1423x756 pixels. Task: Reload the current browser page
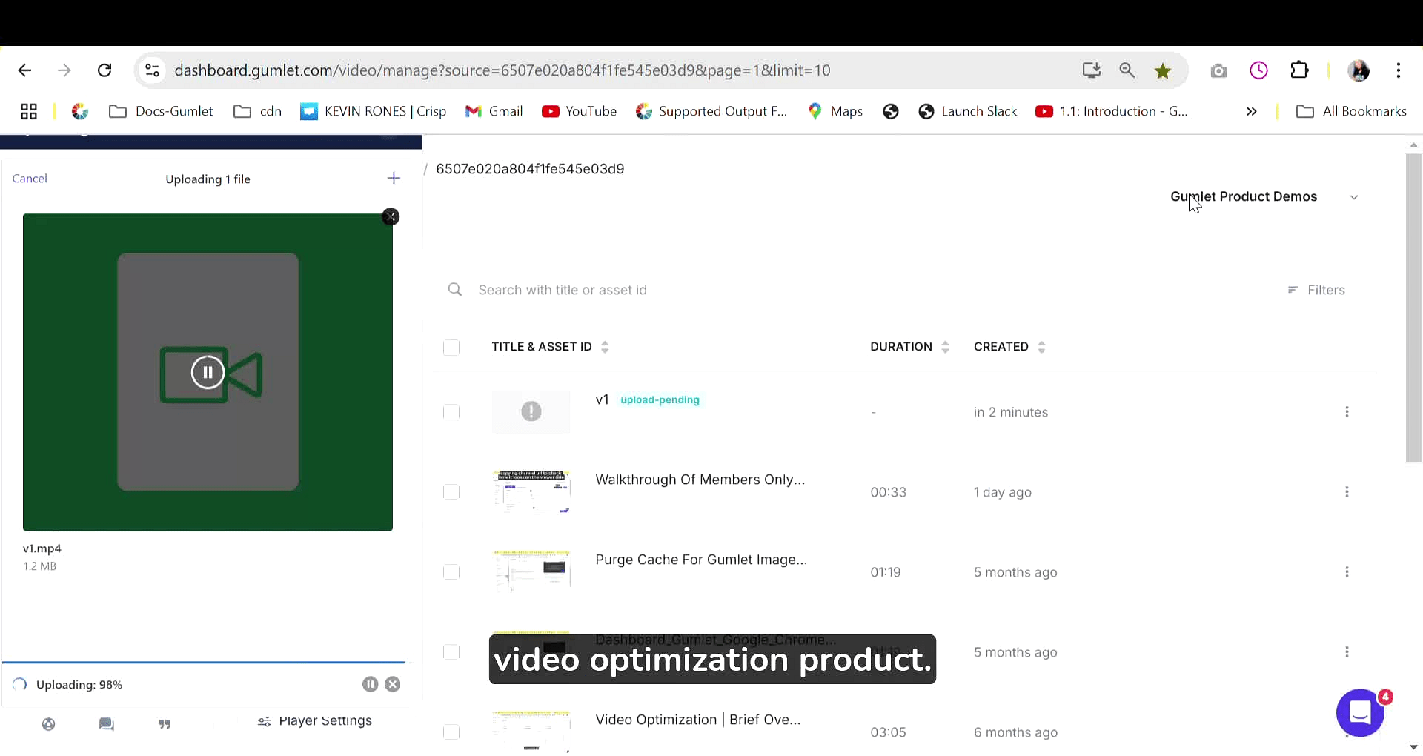point(105,70)
